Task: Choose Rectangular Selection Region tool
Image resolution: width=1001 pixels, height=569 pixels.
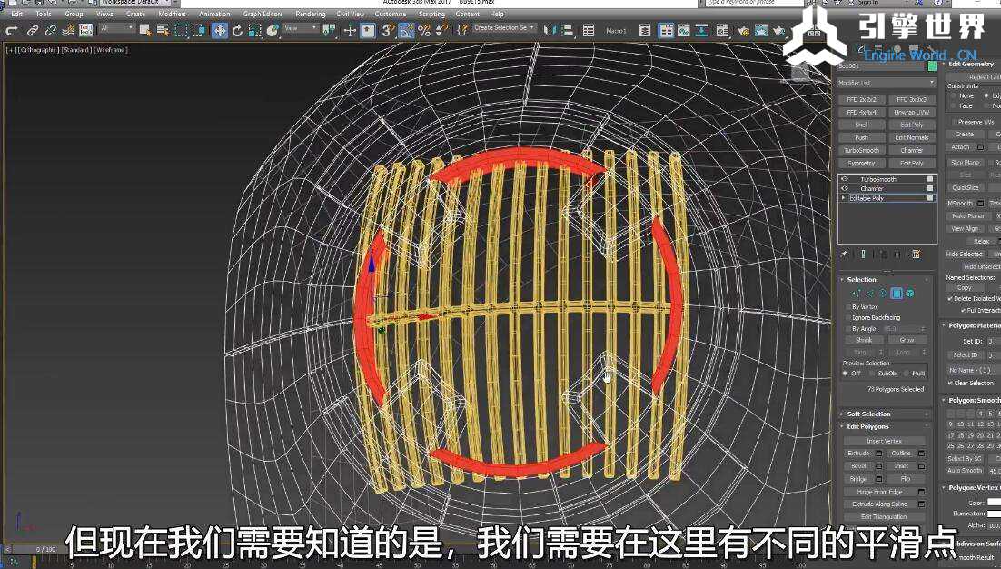Action: tap(182, 30)
